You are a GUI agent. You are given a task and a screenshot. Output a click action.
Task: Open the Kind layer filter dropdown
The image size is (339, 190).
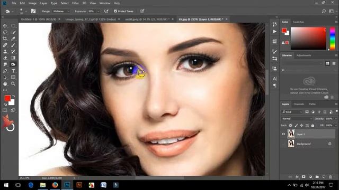coord(292,112)
